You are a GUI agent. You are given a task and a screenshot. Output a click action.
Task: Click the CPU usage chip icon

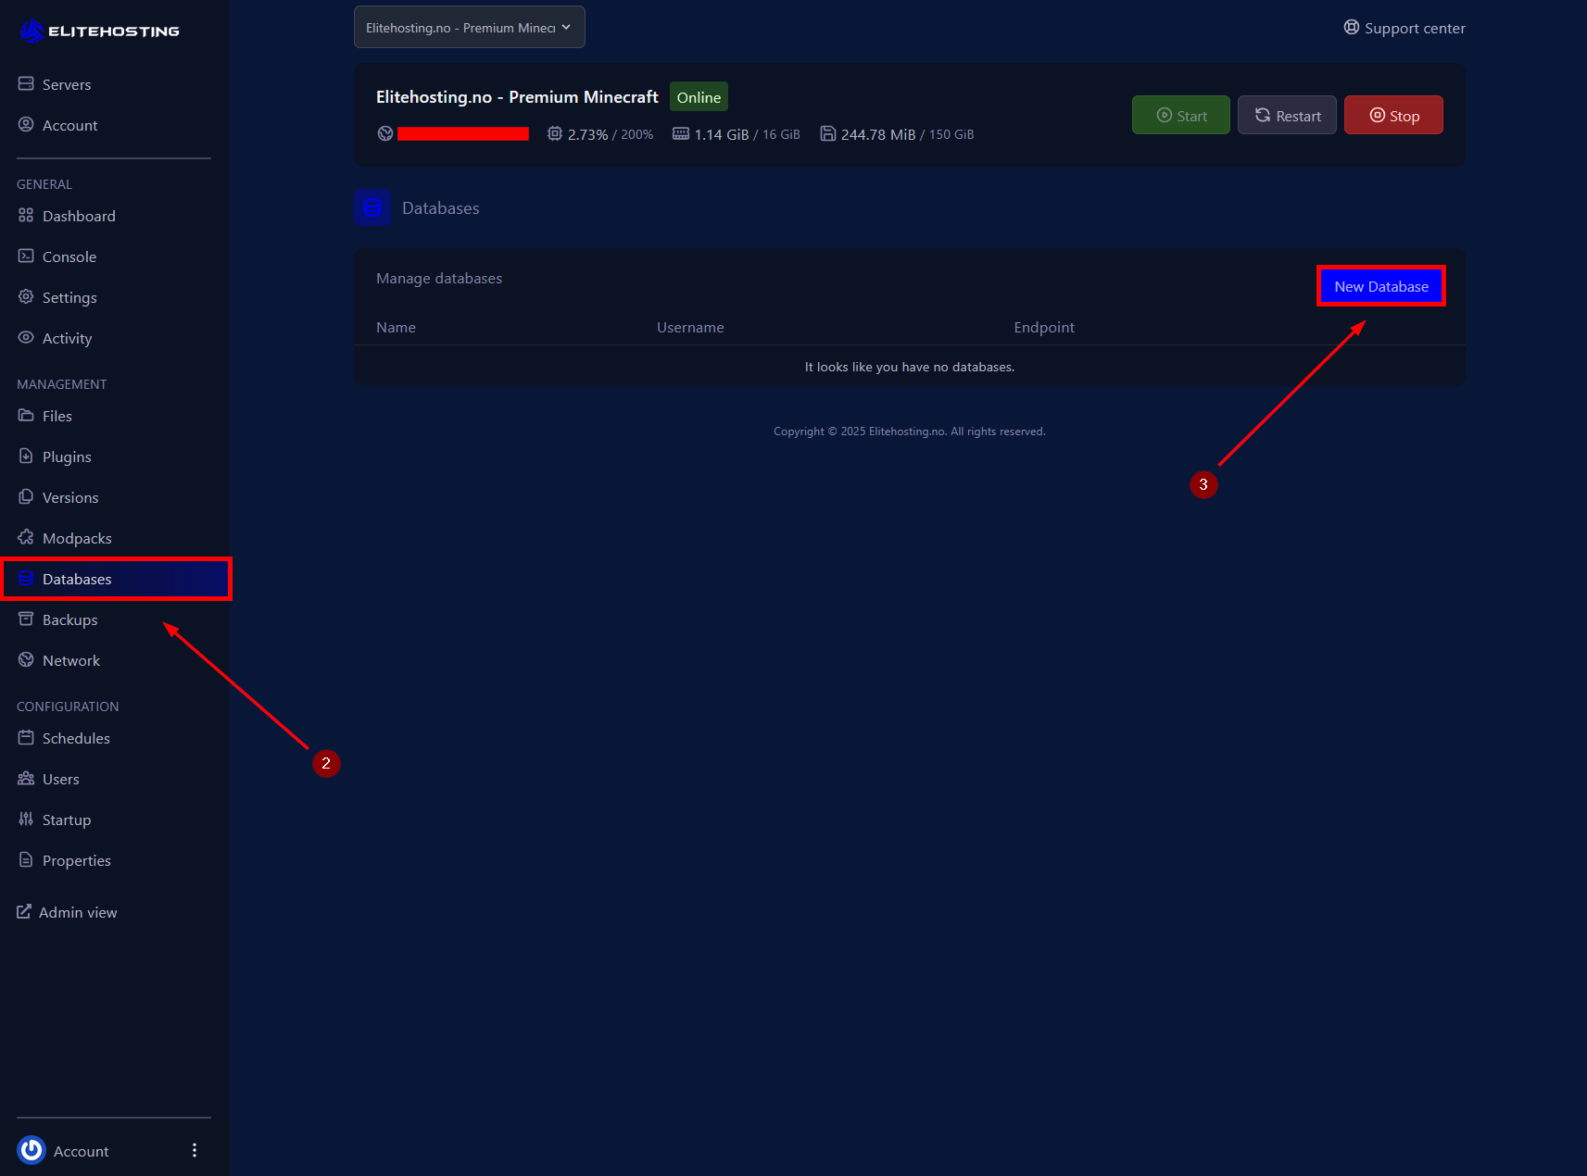[555, 133]
